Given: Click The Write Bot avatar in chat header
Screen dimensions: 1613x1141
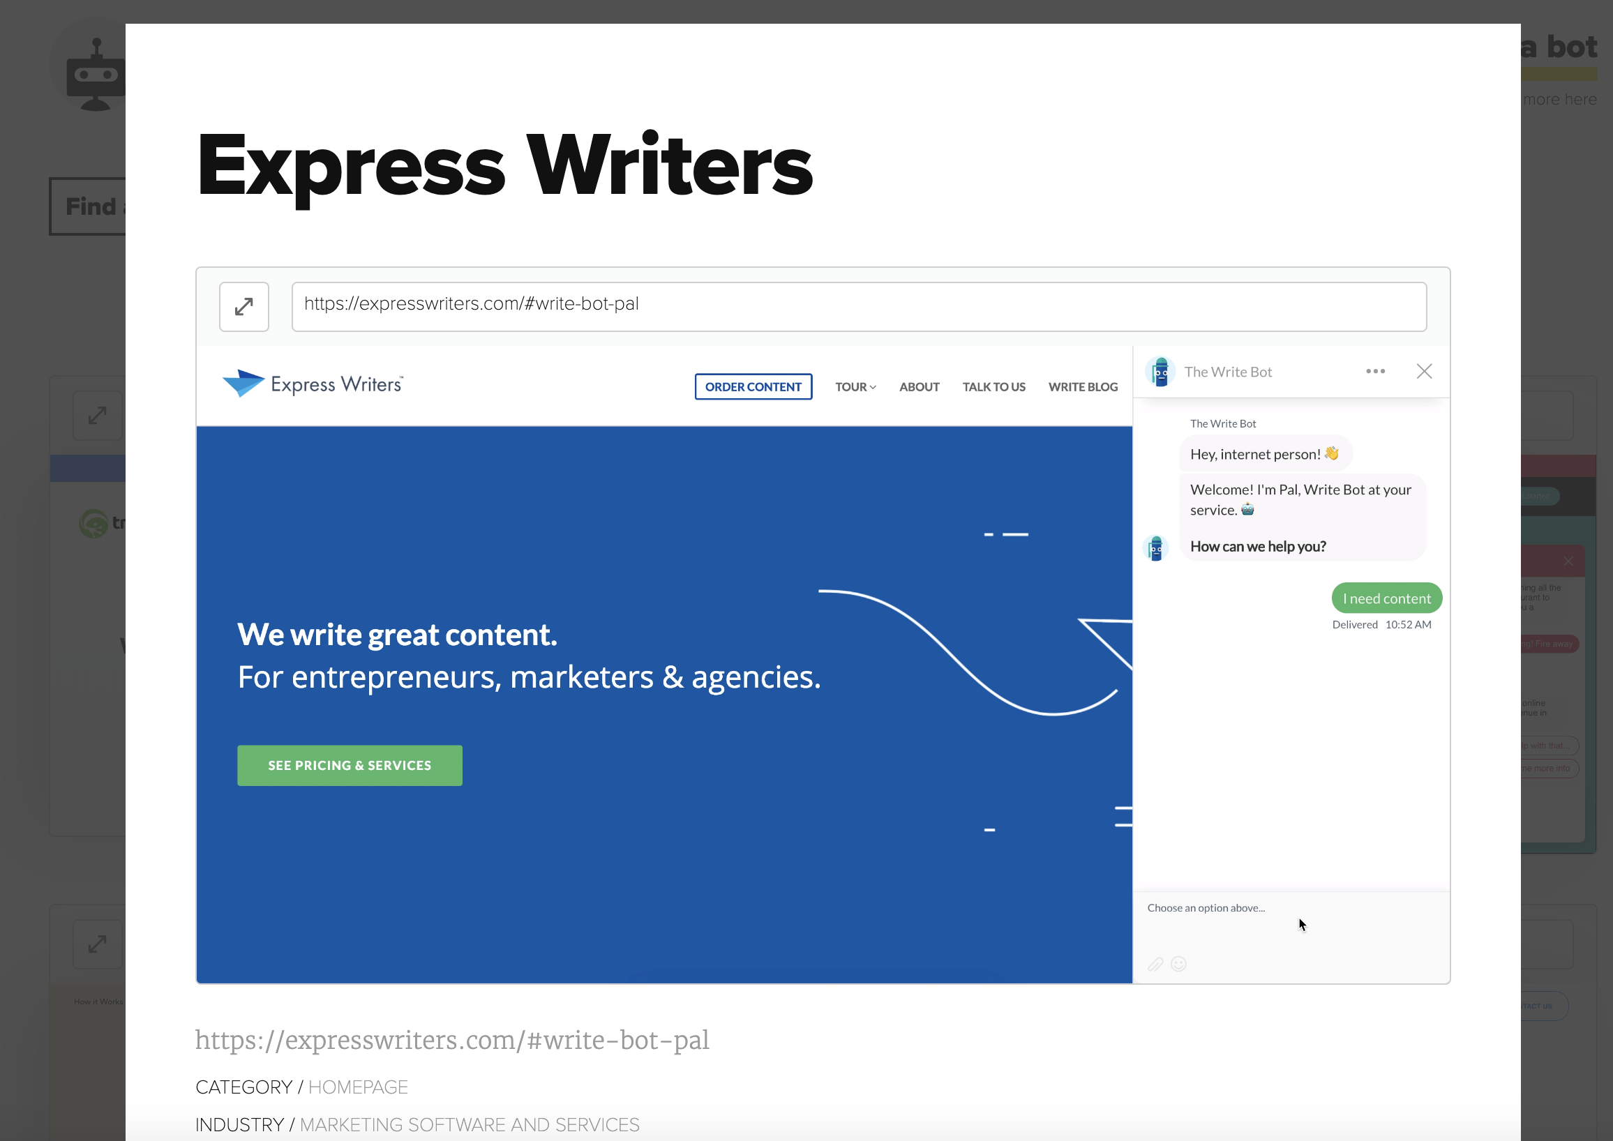Looking at the screenshot, I should click(x=1160, y=372).
